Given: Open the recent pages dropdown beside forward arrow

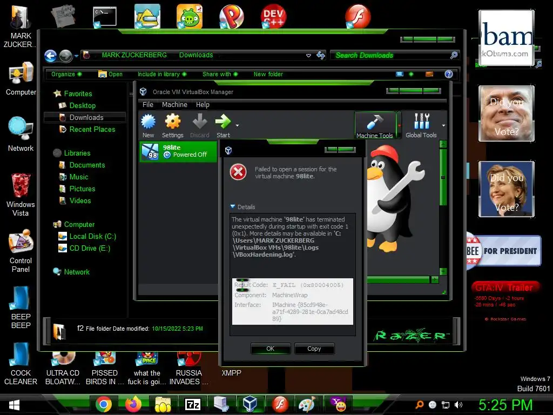Looking at the screenshot, I should pyautogui.click(x=76, y=56).
